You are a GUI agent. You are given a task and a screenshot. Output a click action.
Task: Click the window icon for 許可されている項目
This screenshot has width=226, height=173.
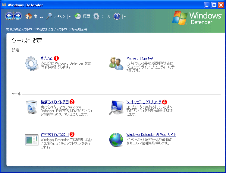[x=32, y=140]
